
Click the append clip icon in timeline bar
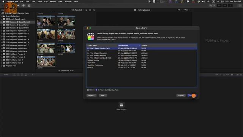coord(22,75)
